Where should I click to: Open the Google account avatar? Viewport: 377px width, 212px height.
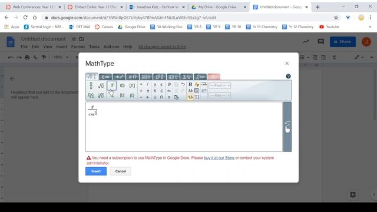(x=366, y=42)
